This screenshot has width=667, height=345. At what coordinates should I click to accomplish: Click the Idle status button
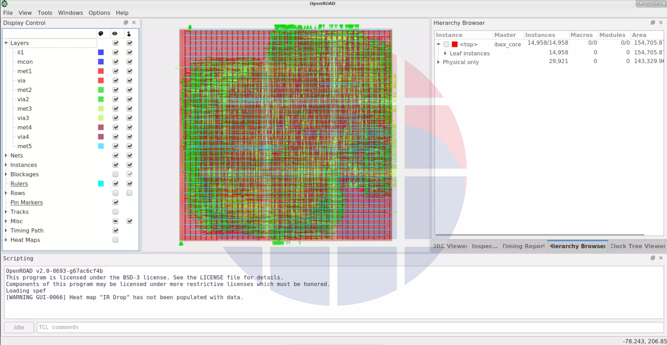[19, 327]
